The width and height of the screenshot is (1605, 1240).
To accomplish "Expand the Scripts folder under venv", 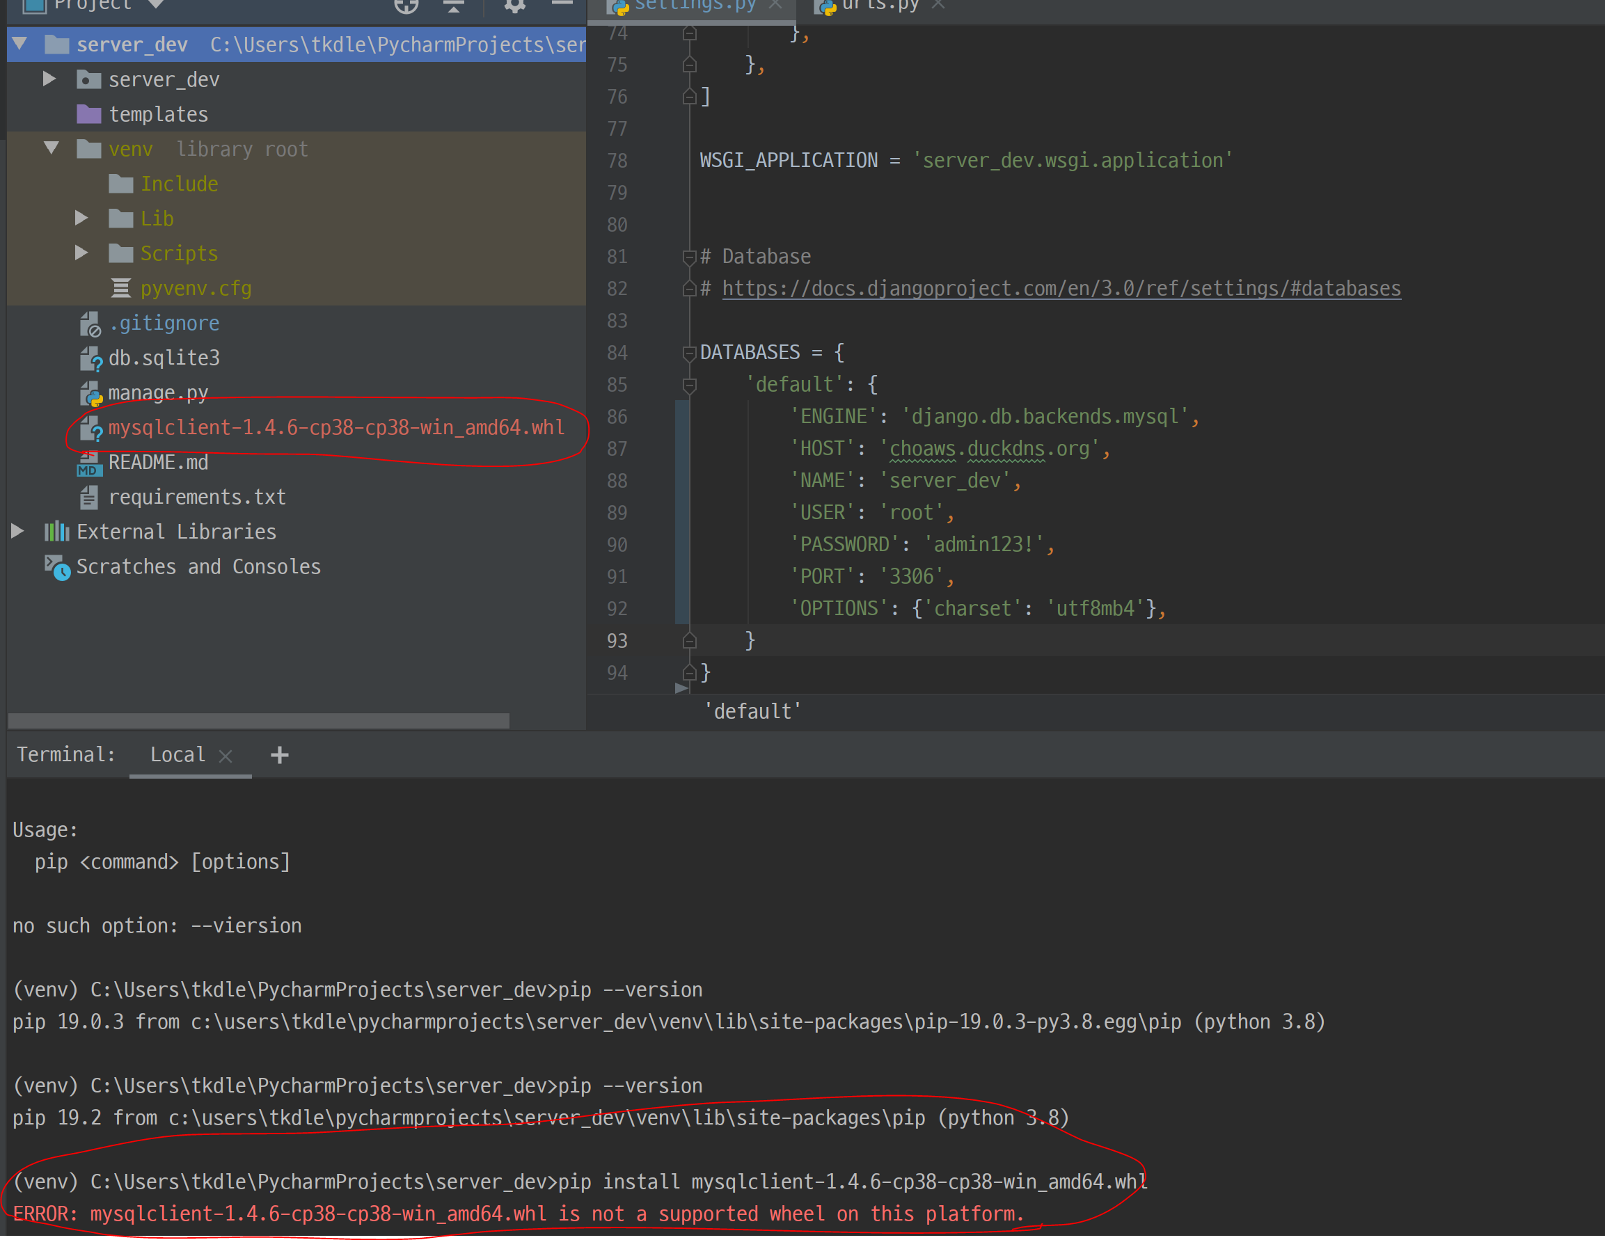I will [81, 253].
